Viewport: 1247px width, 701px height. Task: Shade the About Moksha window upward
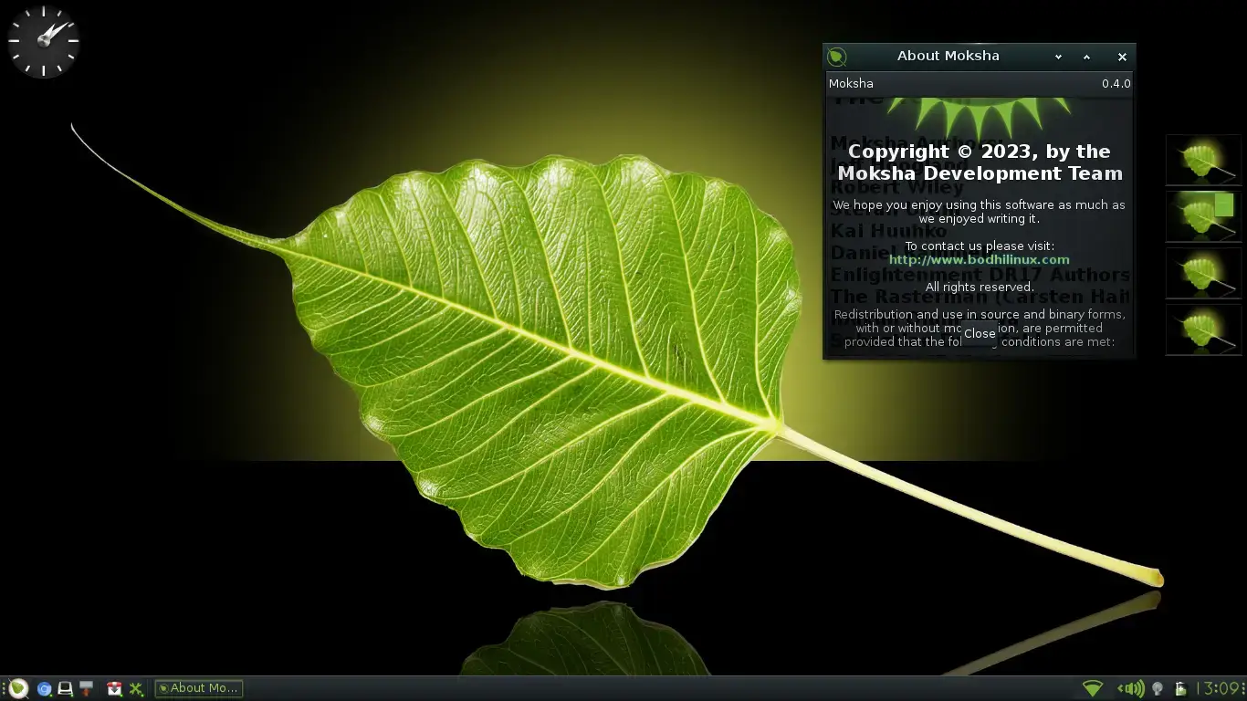tap(1086, 57)
